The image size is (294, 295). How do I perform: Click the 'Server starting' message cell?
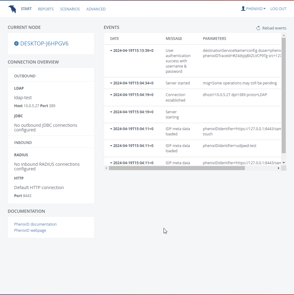(x=172, y=115)
